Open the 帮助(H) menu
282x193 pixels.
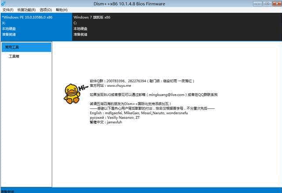[62, 10]
